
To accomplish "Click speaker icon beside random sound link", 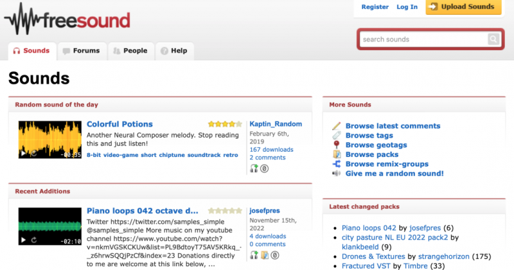I will pyautogui.click(x=336, y=174).
